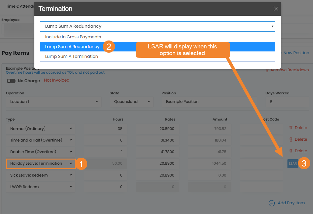Toggle the No Charge switch

point(11,81)
